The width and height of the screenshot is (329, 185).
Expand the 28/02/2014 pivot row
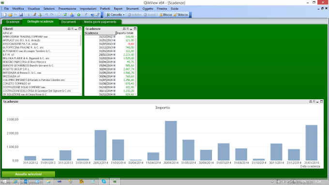tap(114, 55)
